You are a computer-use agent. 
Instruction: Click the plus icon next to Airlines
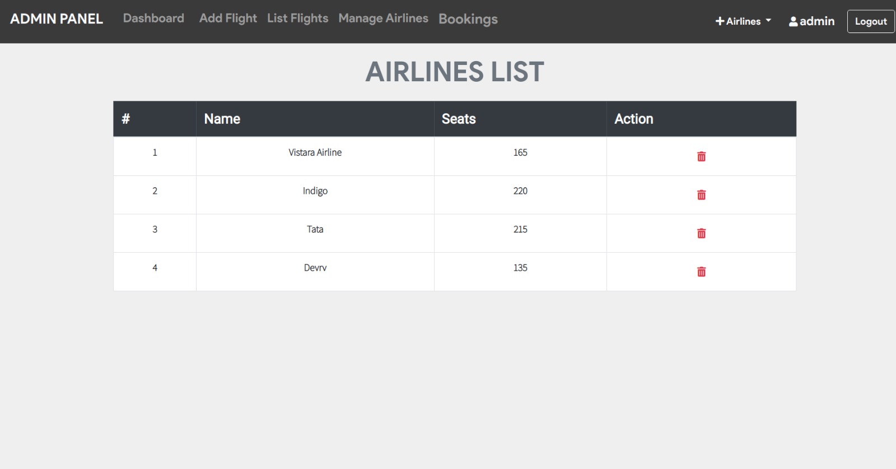pyautogui.click(x=718, y=21)
